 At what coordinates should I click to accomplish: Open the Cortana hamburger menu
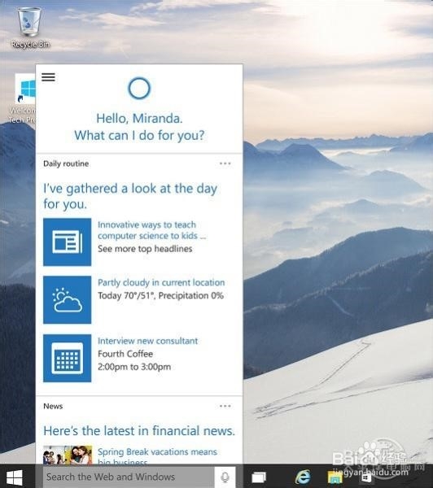[x=48, y=77]
